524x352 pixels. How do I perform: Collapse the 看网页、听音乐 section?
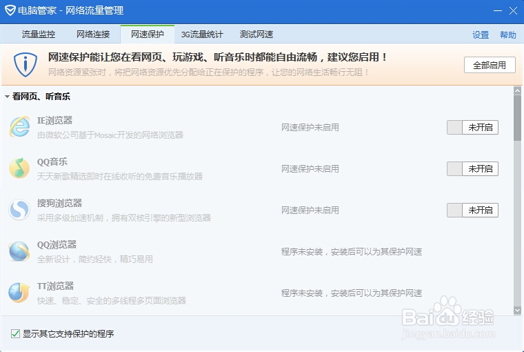tap(7, 97)
